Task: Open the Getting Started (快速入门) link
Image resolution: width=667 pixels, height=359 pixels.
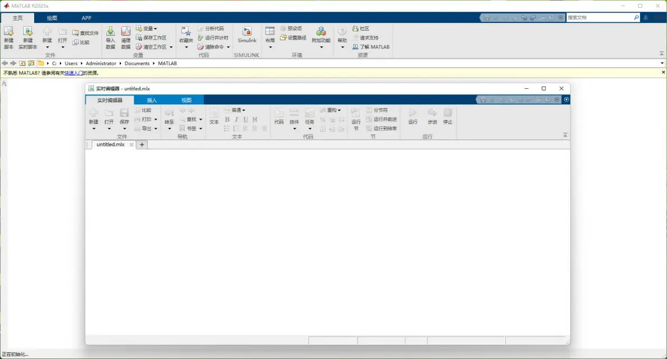Action: (74, 73)
